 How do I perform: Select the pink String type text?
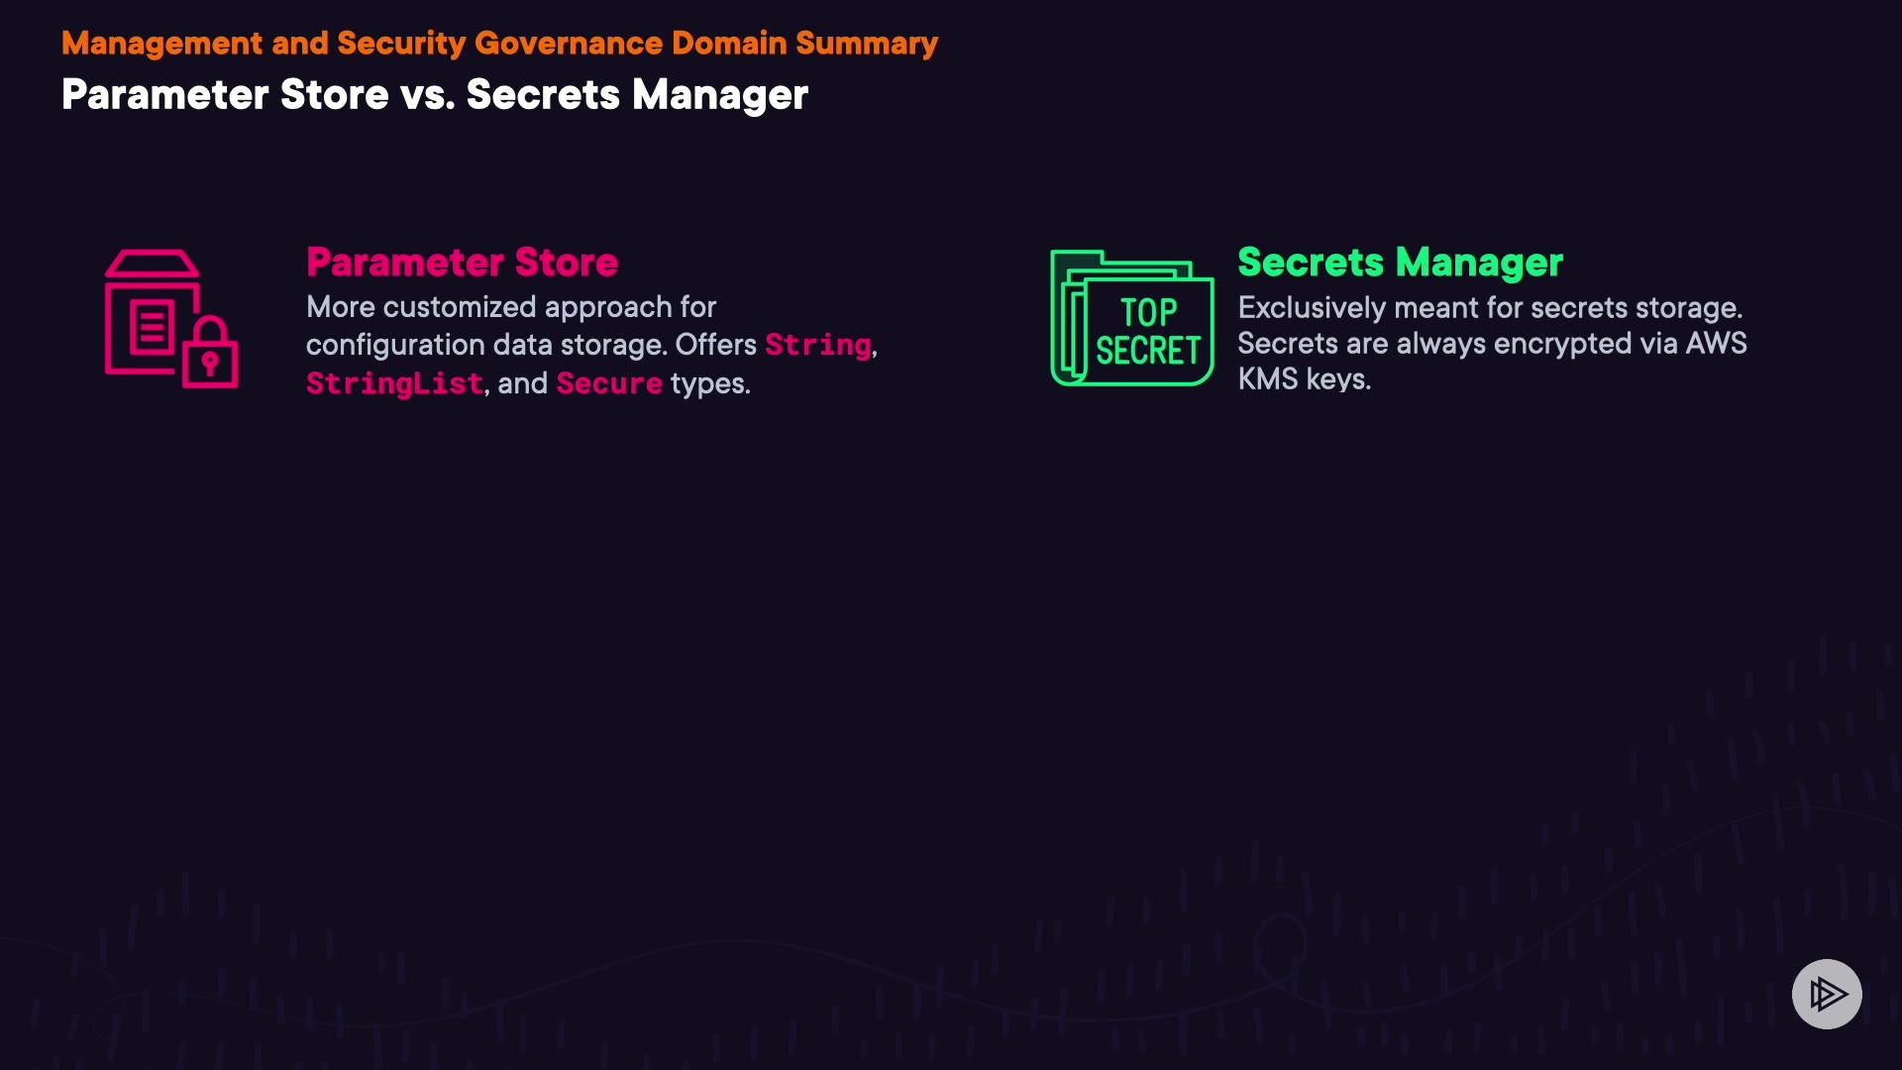click(x=818, y=345)
